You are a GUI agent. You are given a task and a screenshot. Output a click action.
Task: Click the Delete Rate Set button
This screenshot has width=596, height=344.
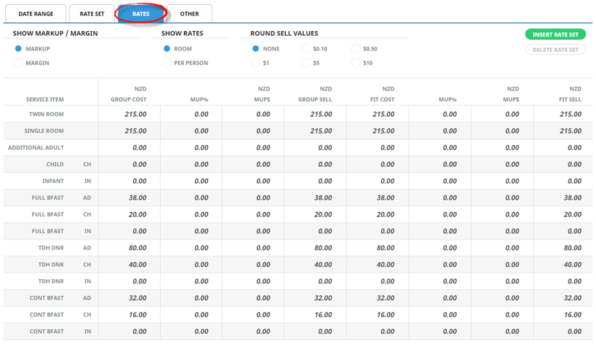(555, 50)
